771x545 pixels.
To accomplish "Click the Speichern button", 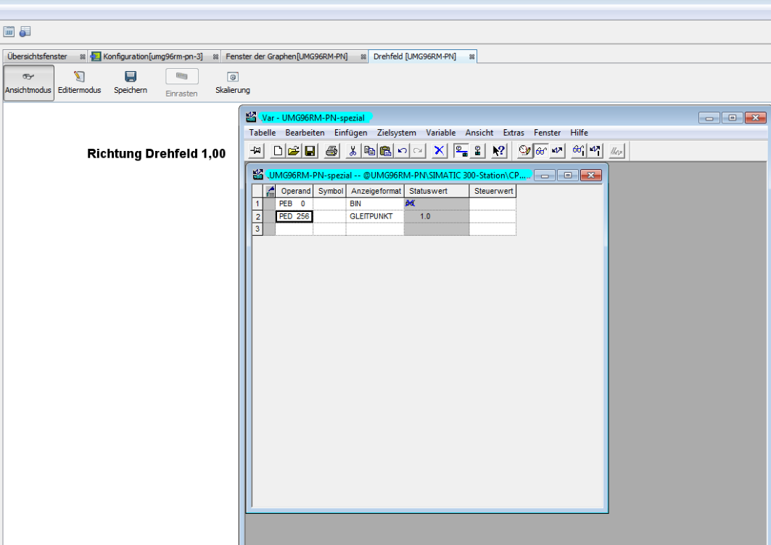I will pos(131,83).
